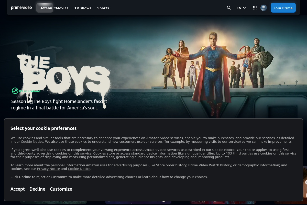
Task: Open the apps grid icon
Action: pos(255,8)
